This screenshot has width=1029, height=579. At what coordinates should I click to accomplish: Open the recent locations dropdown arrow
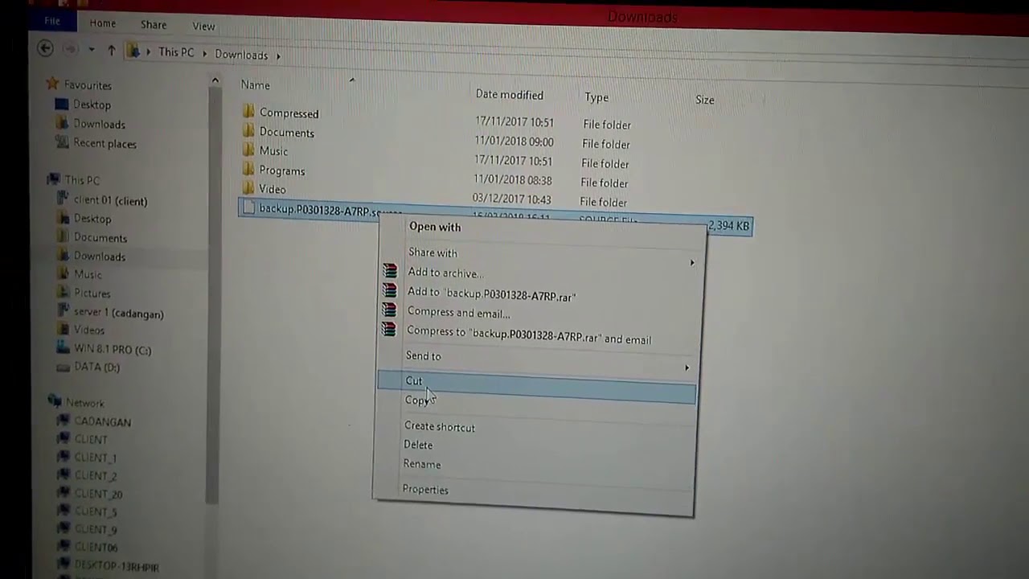click(91, 50)
